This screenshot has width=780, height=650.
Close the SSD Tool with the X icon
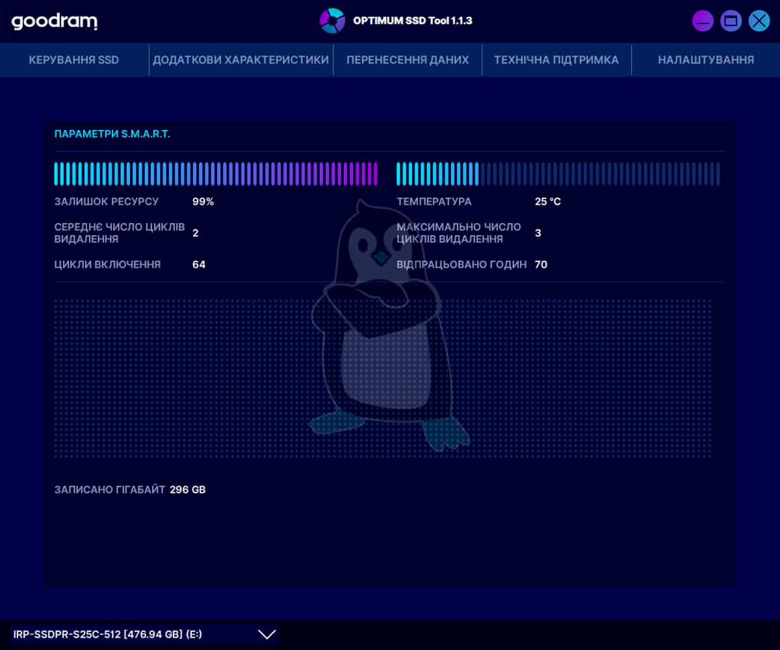[759, 21]
